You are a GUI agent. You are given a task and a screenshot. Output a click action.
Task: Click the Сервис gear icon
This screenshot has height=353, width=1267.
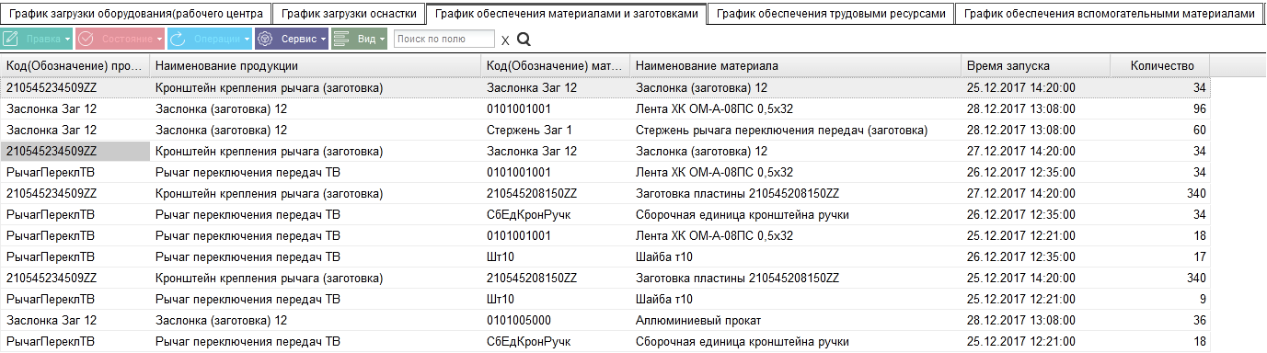(266, 40)
